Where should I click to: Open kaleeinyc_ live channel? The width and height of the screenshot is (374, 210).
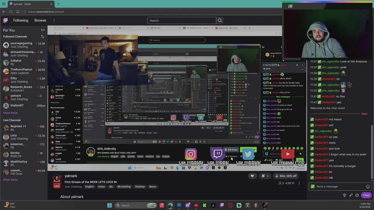pyautogui.click(x=24, y=146)
